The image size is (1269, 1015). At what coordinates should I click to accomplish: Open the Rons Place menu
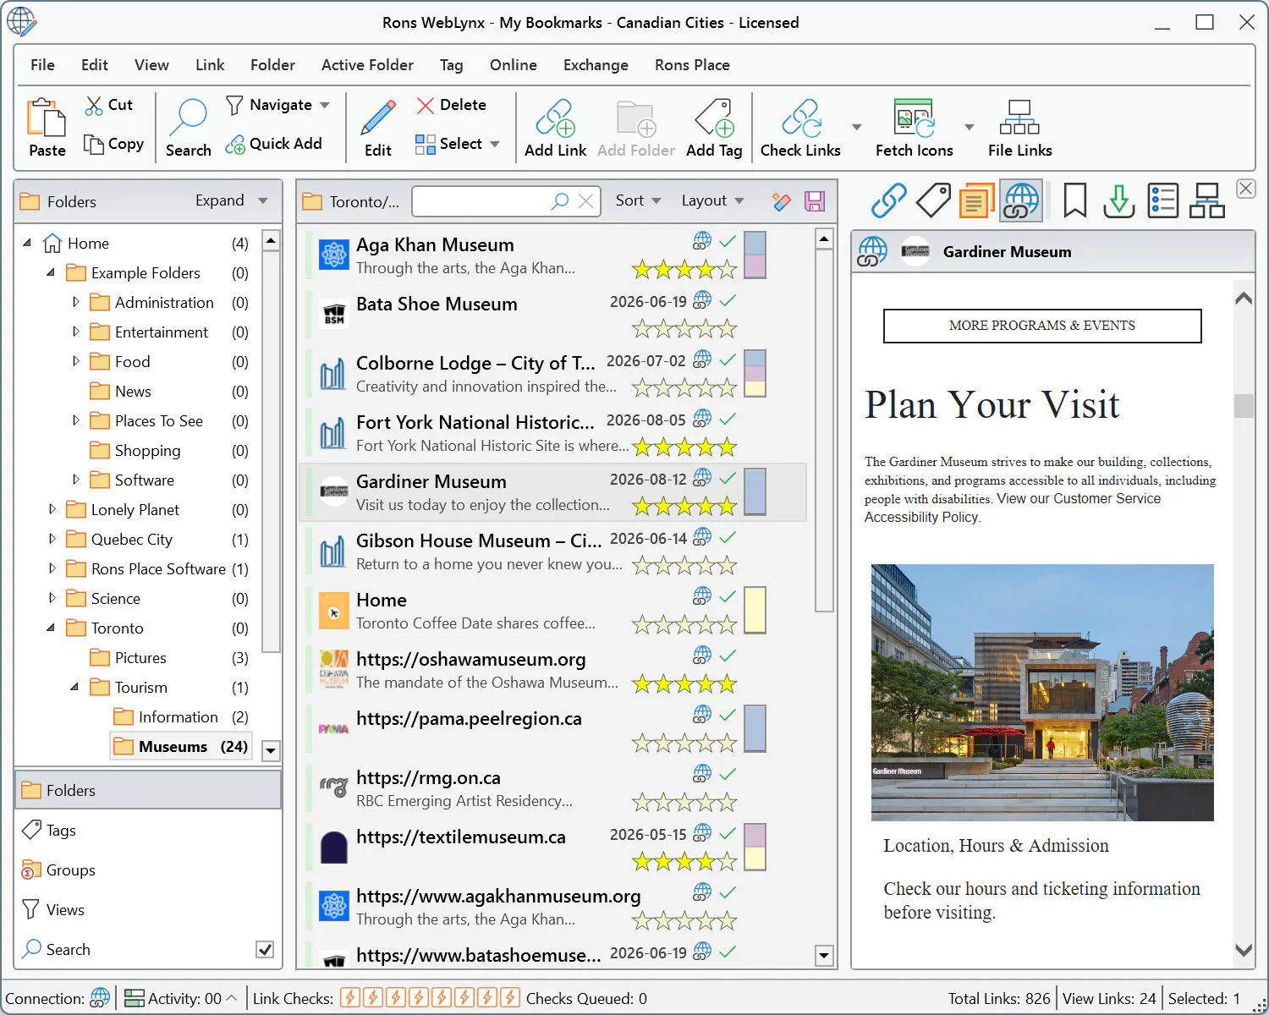click(x=692, y=65)
